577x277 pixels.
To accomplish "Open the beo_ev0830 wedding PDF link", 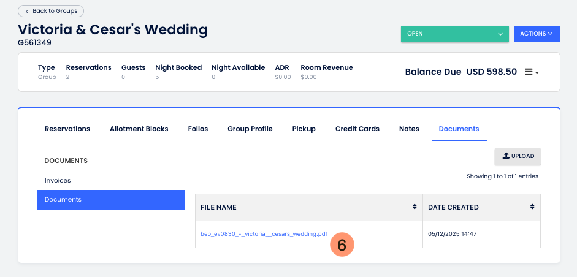I will pyautogui.click(x=264, y=234).
